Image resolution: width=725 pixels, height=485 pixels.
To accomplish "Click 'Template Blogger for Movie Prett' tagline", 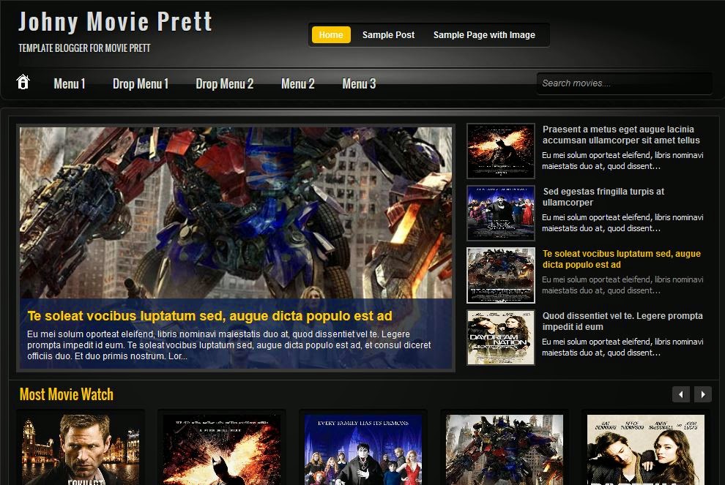I will coord(84,48).
